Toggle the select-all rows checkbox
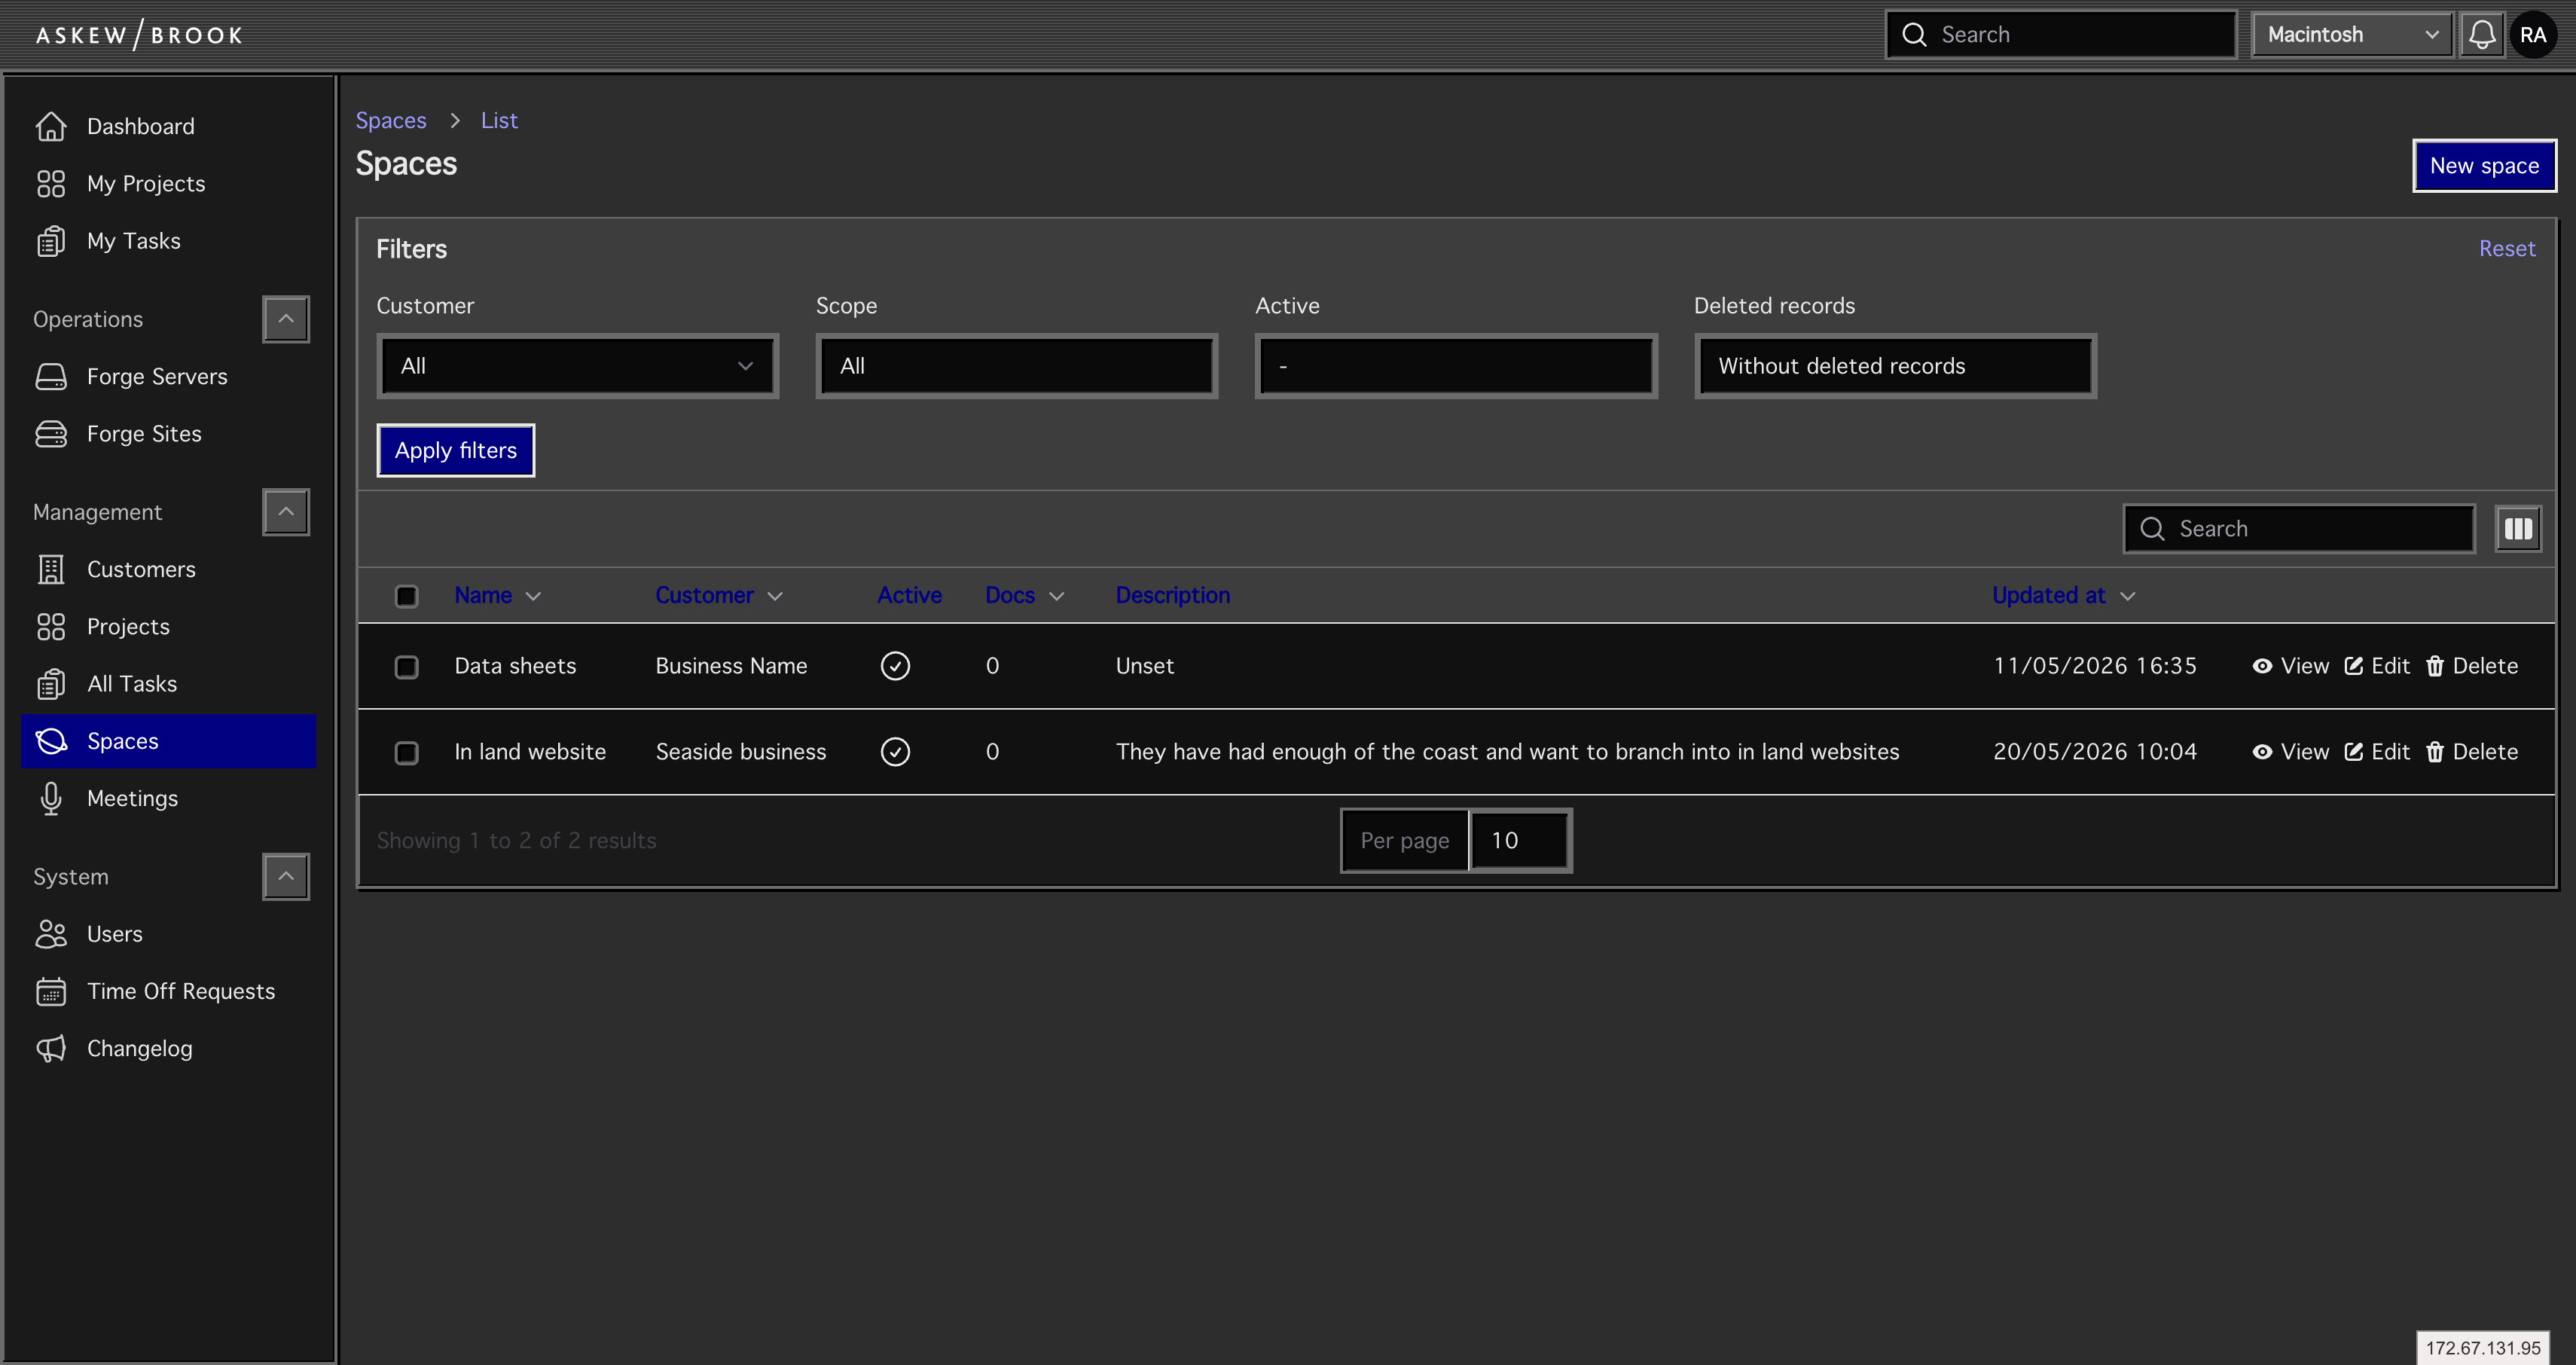The height and width of the screenshot is (1365, 2576). point(406,596)
